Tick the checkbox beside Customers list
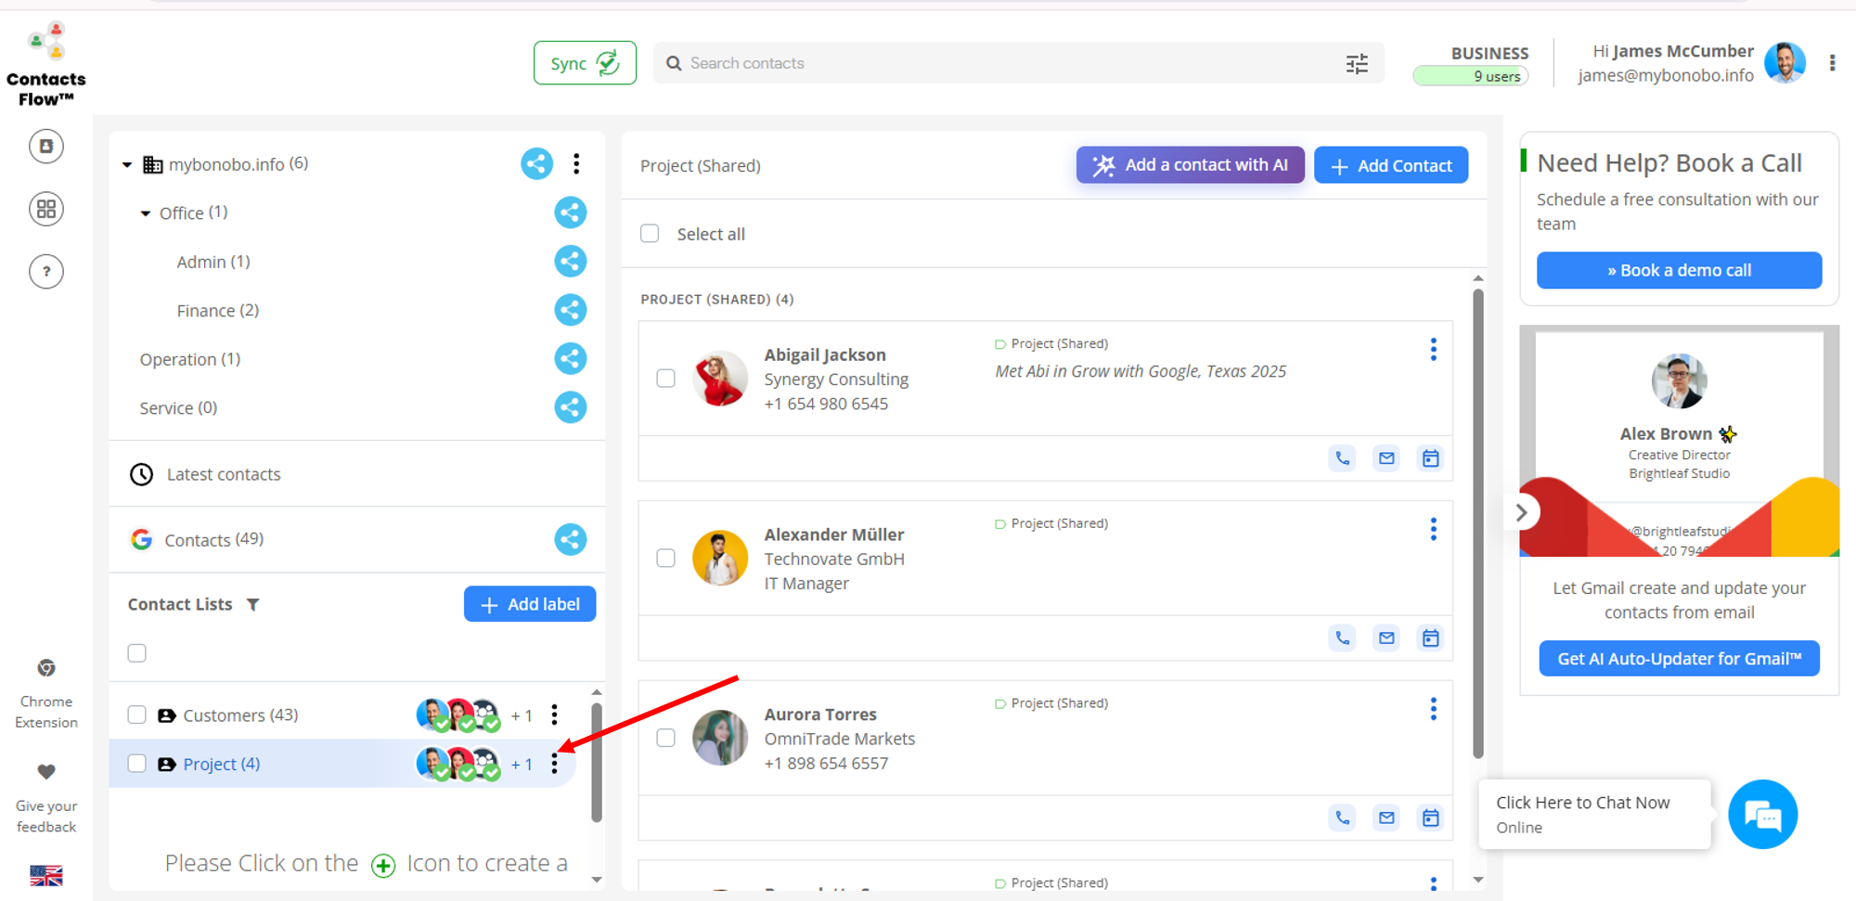 pos(136,714)
